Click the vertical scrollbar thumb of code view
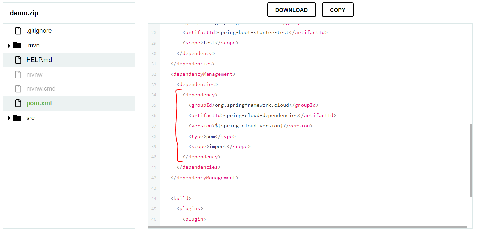 [471, 160]
